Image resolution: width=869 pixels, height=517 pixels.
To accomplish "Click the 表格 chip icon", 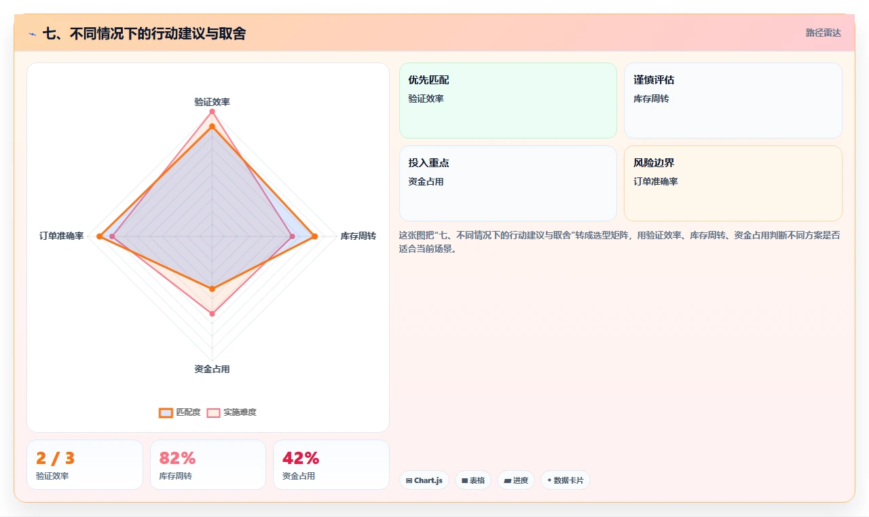I will [x=464, y=480].
